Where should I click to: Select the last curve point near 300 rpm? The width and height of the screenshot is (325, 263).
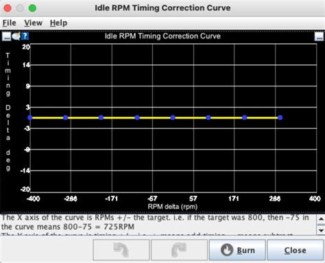(x=280, y=118)
